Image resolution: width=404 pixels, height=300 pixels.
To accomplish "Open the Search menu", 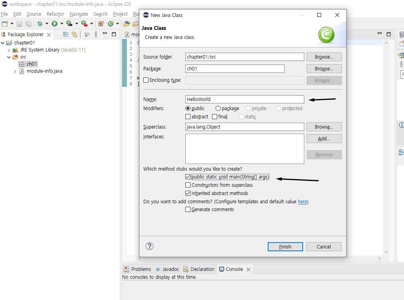I will coord(100,14).
